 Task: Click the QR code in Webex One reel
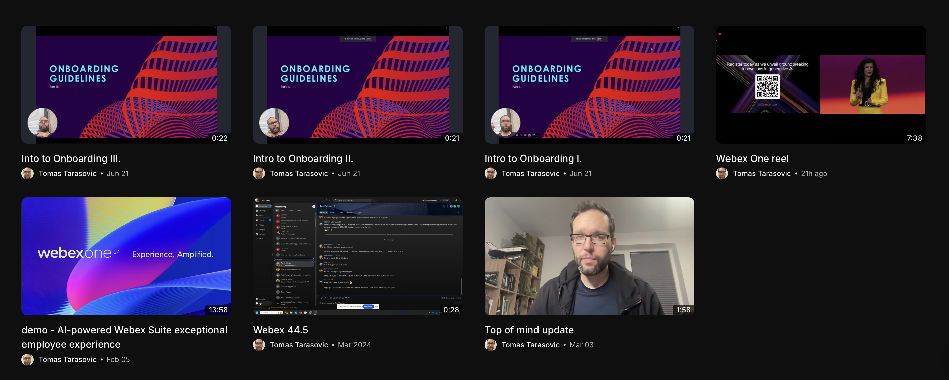point(767,87)
